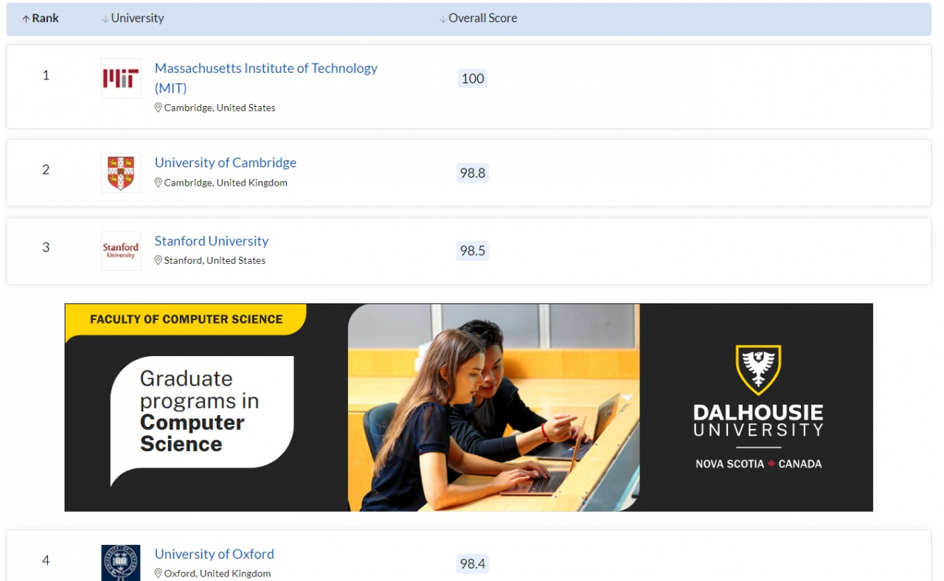Screen dimensions: 944x581
Task: Open the University of Cambridge link
Action: click(x=226, y=162)
